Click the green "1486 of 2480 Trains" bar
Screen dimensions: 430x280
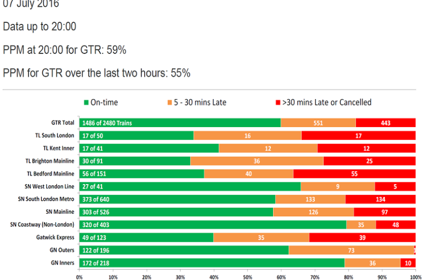pos(180,123)
